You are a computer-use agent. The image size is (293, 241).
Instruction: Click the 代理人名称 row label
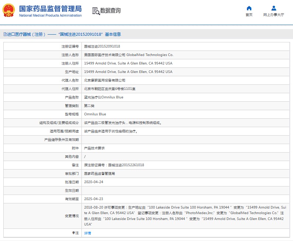click(x=70, y=80)
